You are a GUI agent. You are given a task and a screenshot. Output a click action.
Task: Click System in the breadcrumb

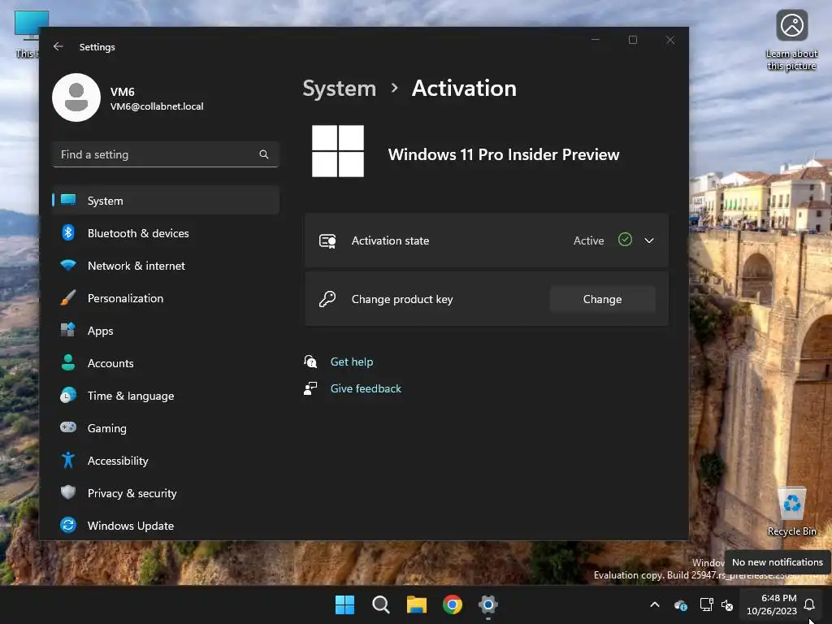pyautogui.click(x=339, y=89)
